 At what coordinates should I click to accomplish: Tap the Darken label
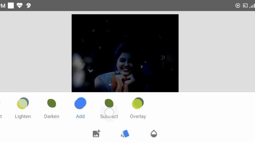tap(51, 116)
